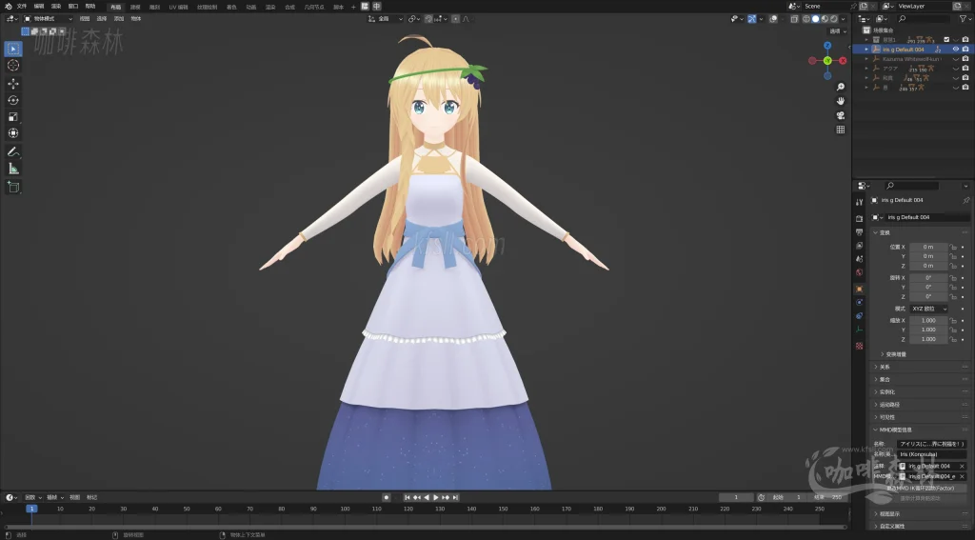This screenshot has height=540, width=975.
Task: Open the Output properties tab
Action: point(860,232)
